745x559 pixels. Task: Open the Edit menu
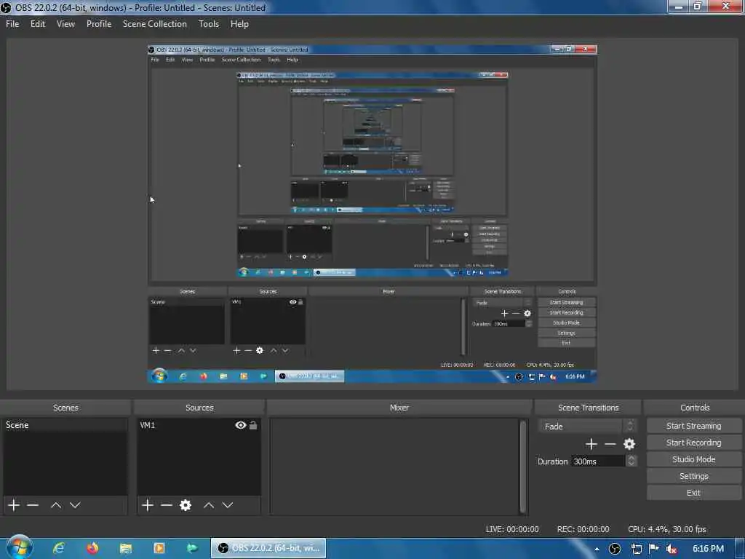tap(38, 24)
